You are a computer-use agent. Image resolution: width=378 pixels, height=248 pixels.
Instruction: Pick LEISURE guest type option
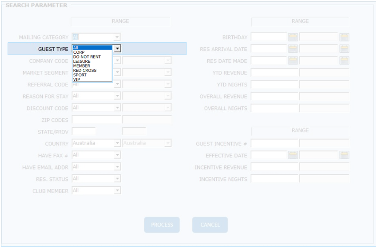(x=82, y=61)
